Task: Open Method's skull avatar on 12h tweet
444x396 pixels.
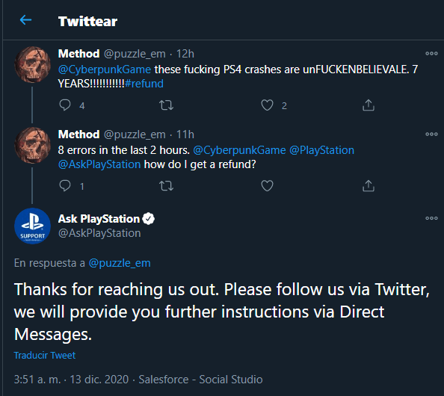Action: pyautogui.click(x=33, y=64)
